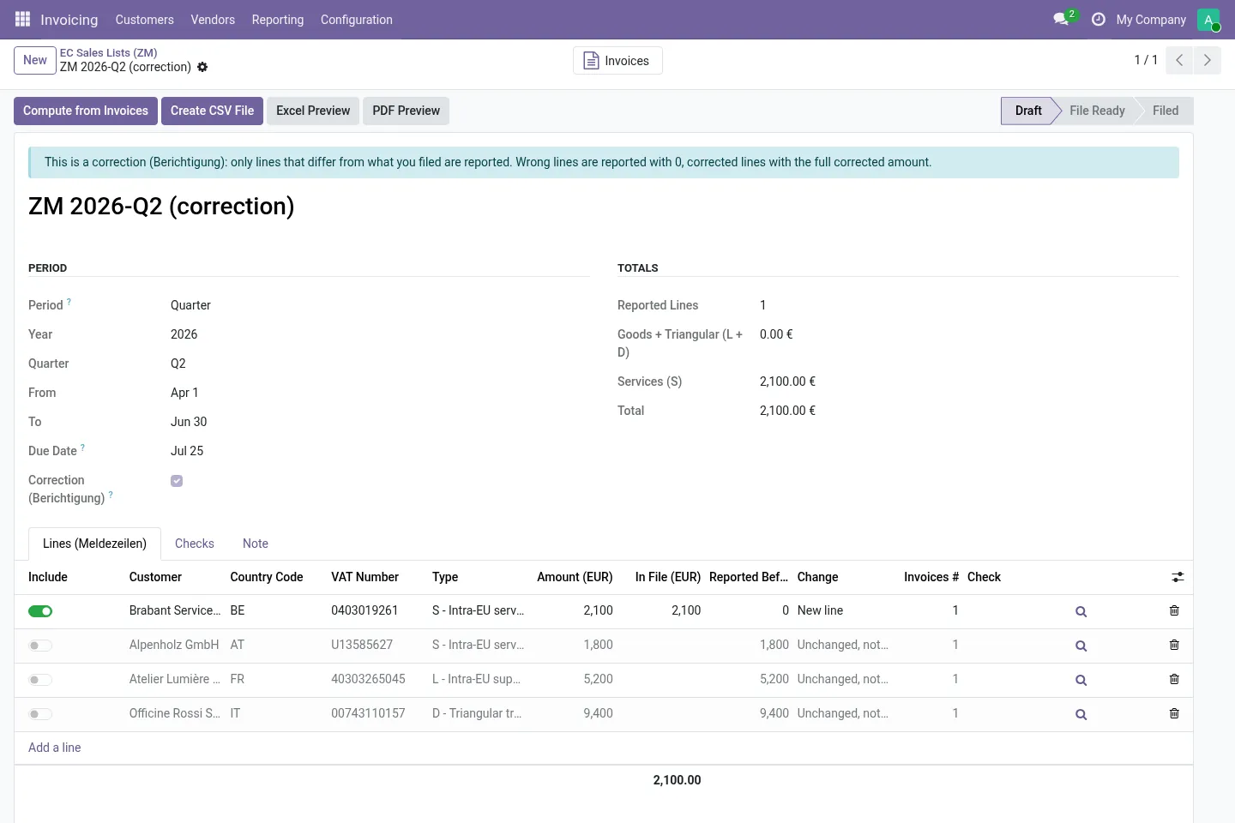Set status to File Ready
The height and width of the screenshot is (823, 1235).
(x=1097, y=111)
